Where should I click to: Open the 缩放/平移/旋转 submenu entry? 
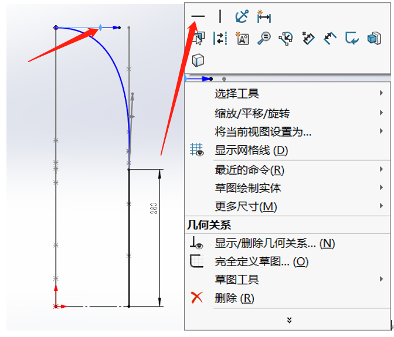tap(287, 113)
